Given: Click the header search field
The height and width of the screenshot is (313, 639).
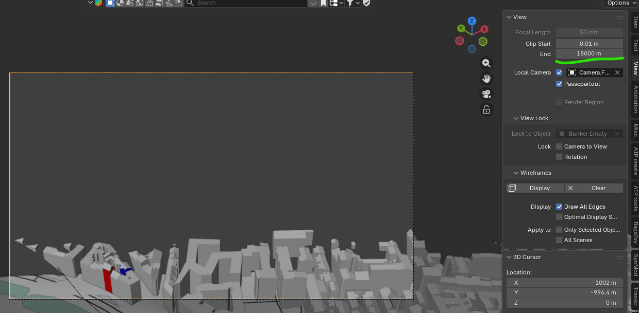Looking at the screenshot, I should click(x=246, y=3).
